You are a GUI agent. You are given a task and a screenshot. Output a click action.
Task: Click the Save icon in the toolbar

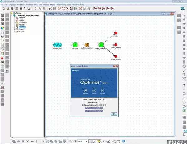coord(12,9)
